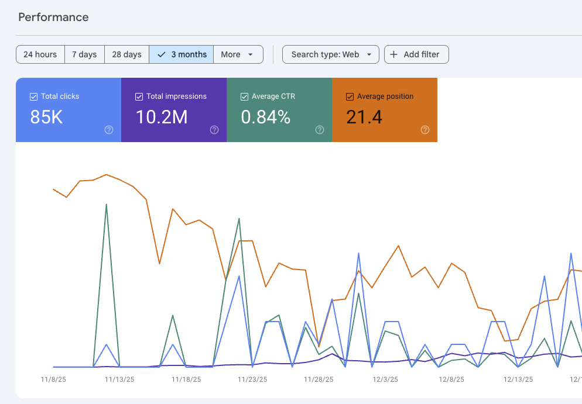Screen dimensions: 582x404
Task: Select the 7 days date range
Action: 84,54
